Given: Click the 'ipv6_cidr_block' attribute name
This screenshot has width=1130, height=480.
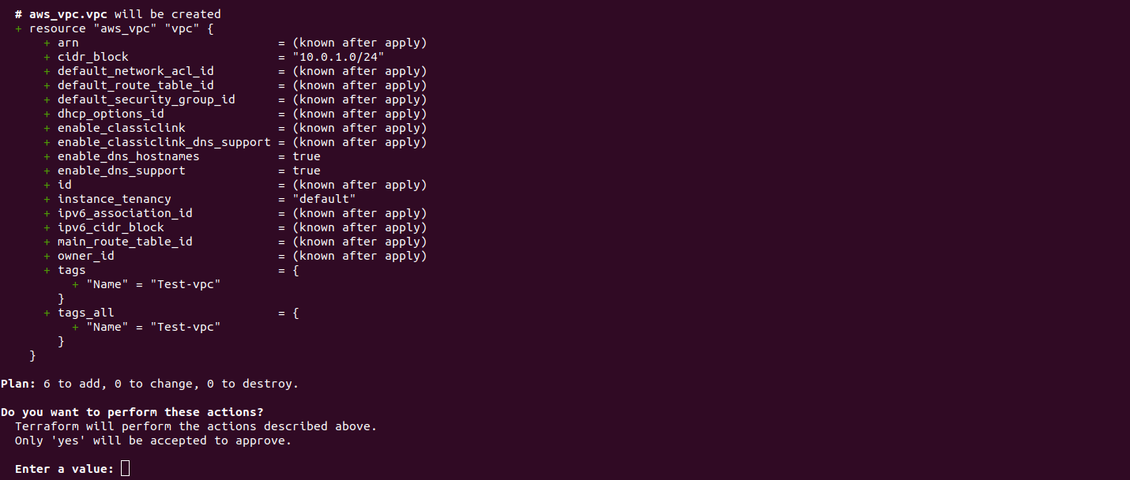Looking at the screenshot, I should 111,227.
